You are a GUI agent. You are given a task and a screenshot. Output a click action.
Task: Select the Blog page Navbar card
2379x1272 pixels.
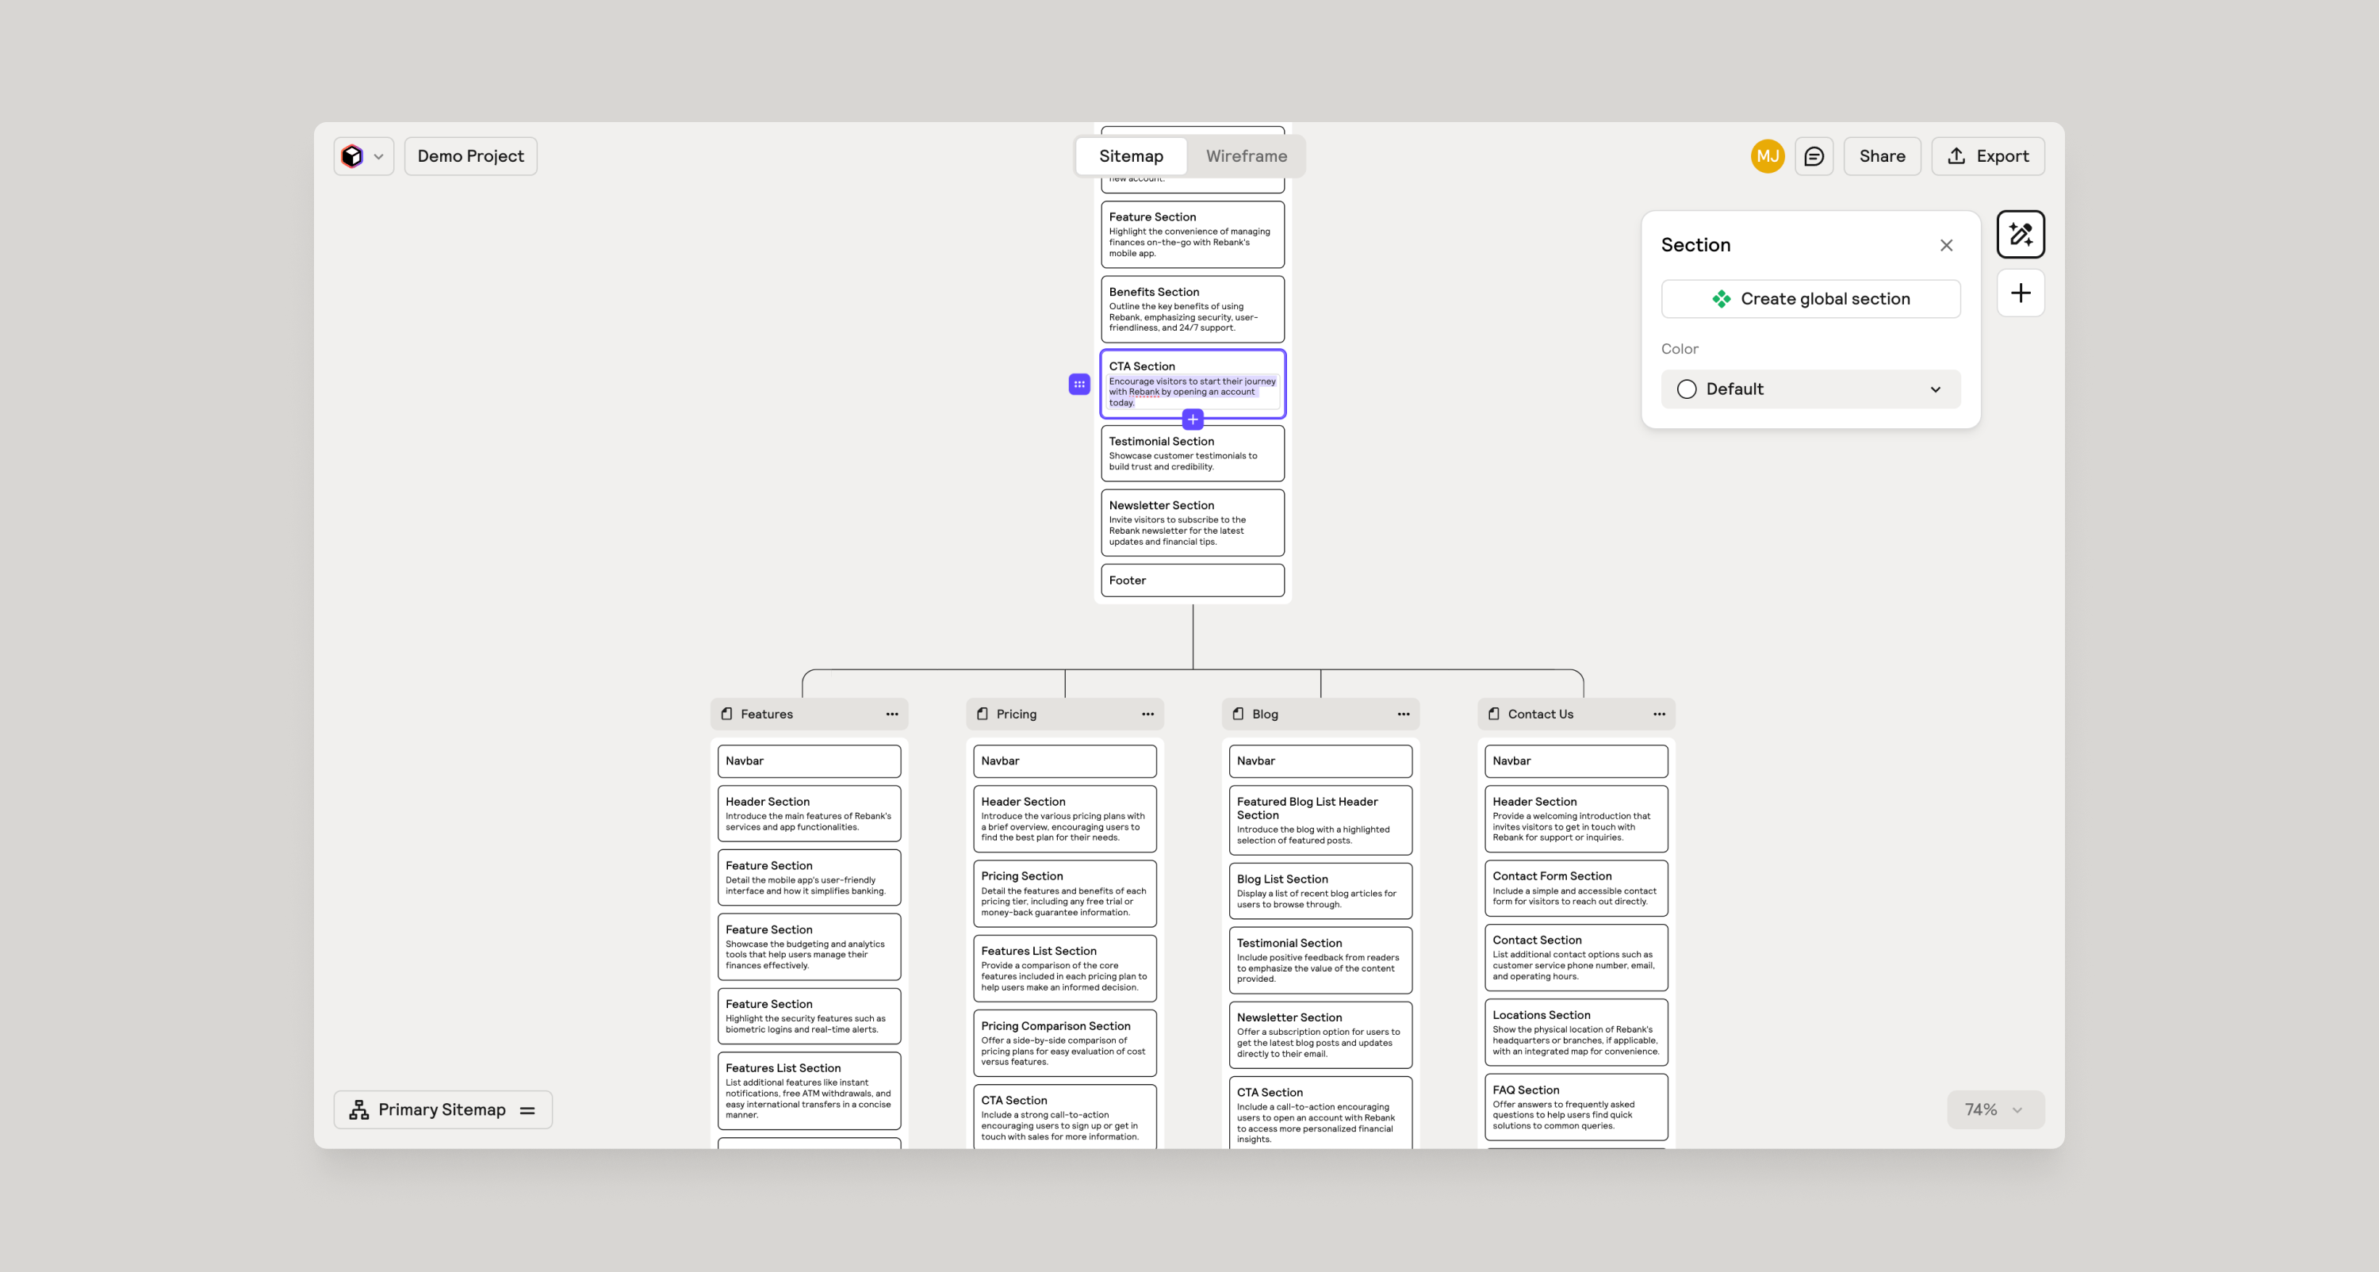click(x=1320, y=761)
